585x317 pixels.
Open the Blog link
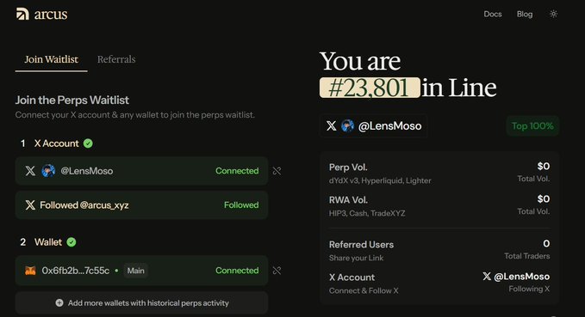coord(525,14)
